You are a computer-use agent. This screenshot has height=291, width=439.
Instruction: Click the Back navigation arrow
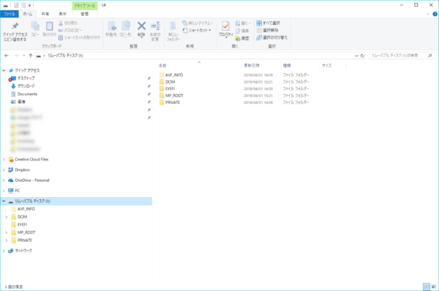click(x=7, y=56)
